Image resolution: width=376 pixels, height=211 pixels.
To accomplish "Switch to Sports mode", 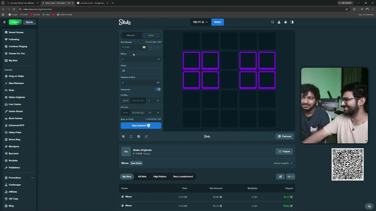I will [29, 22].
